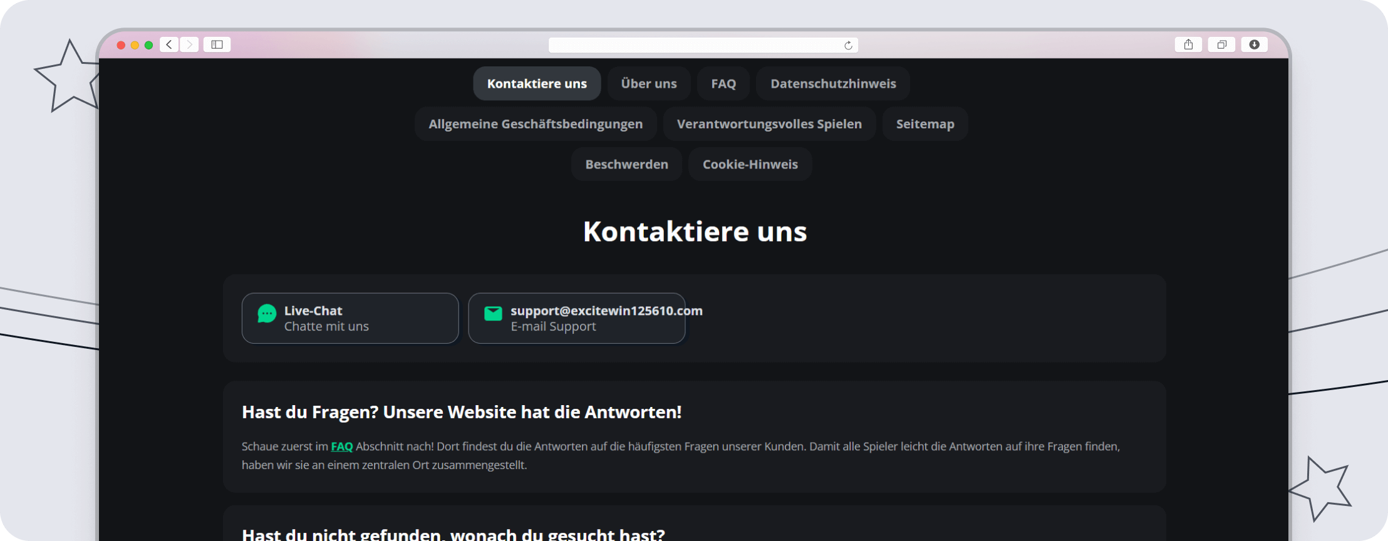Start Live-Chat with Chatte mit uns
The width and height of the screenshot is (1388, 541).
click(350, 318)
